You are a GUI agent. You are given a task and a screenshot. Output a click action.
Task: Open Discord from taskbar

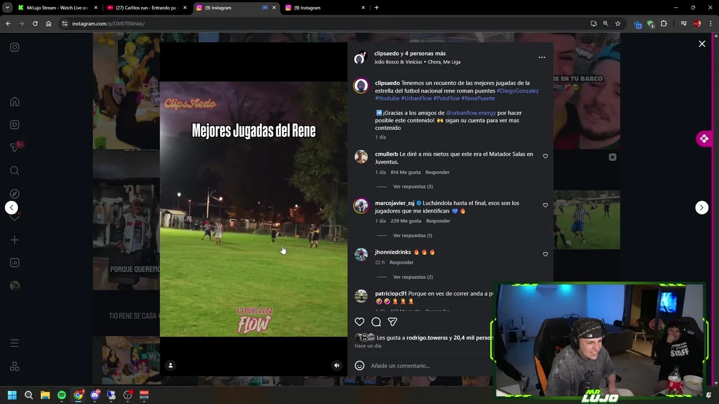(95, 395)
